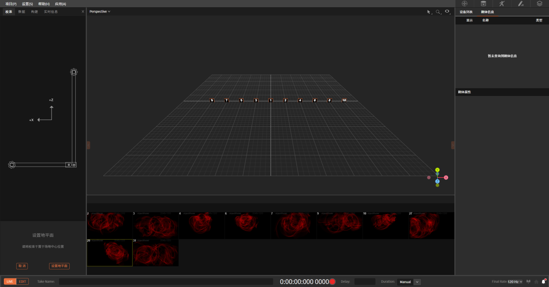Open the Perspective view dropdown

100,12
